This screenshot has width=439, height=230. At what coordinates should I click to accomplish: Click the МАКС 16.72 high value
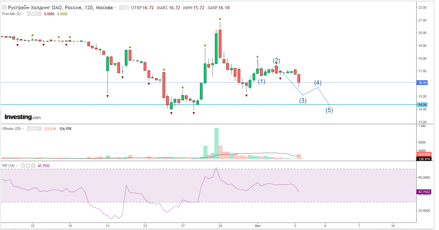pyautogui.click(x=168, y=8)
